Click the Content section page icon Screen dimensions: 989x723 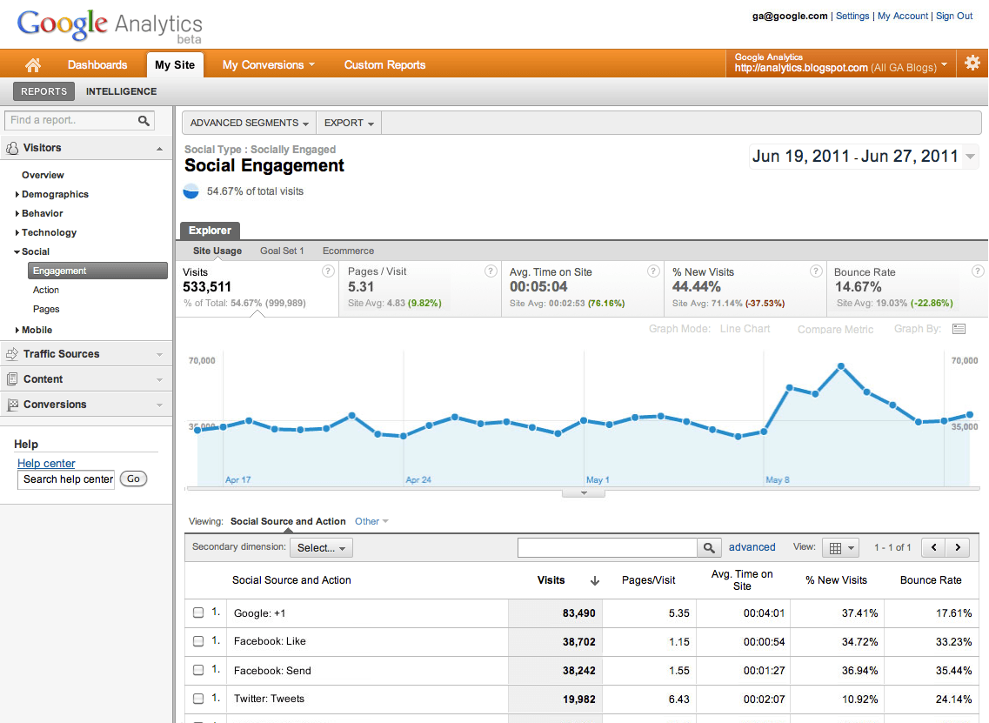point(12,379)
